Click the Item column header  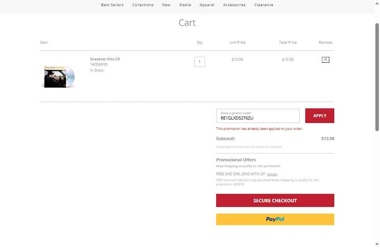pos(44,42)
